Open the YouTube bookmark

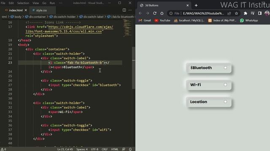(162, 21)
